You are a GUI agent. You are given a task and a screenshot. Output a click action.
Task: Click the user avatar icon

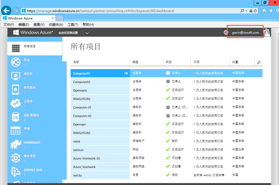(267, 32)
